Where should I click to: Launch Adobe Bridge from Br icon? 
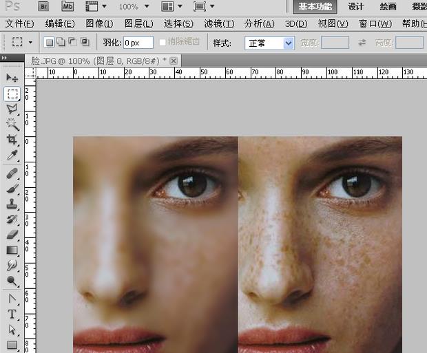[x=43, y=6]
